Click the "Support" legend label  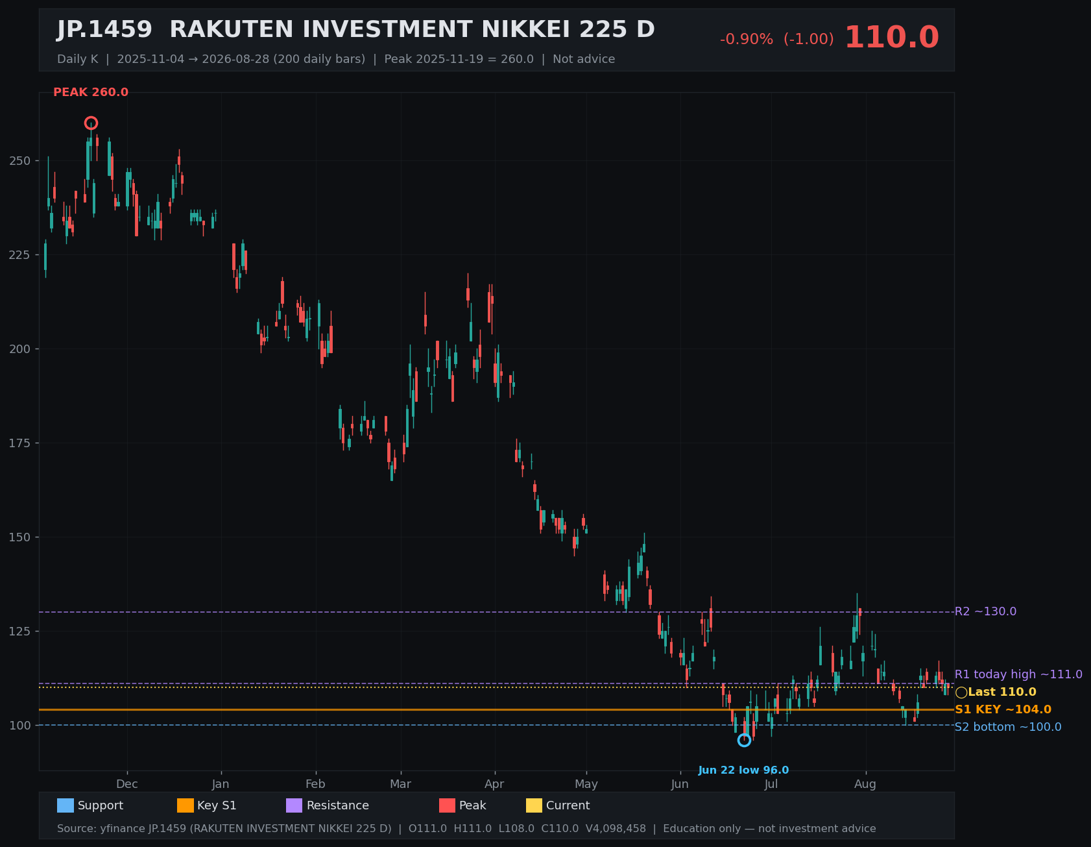101,805
